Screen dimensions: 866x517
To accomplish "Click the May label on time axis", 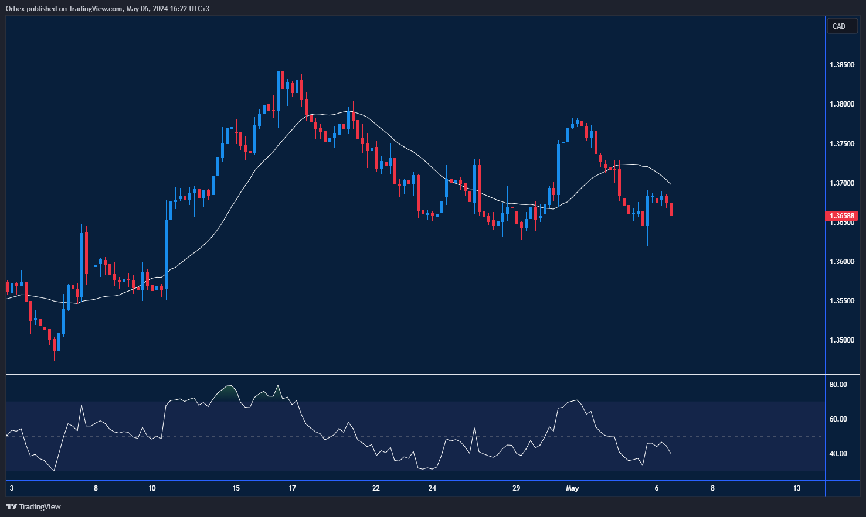I will tap(572, 488).
